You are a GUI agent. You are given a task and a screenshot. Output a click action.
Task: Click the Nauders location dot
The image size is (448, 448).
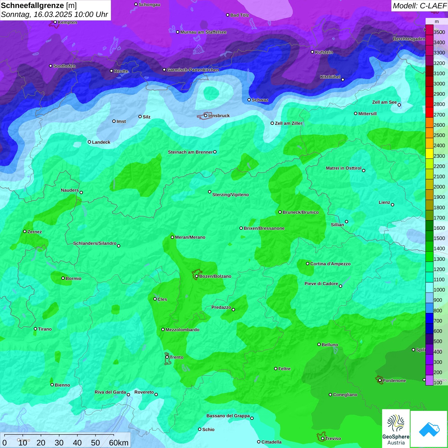pos(81,192)
